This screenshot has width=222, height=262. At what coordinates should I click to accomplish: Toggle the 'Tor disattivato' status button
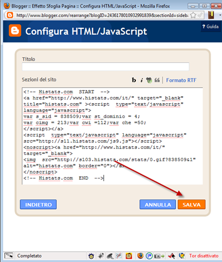(x=204, y=255)
